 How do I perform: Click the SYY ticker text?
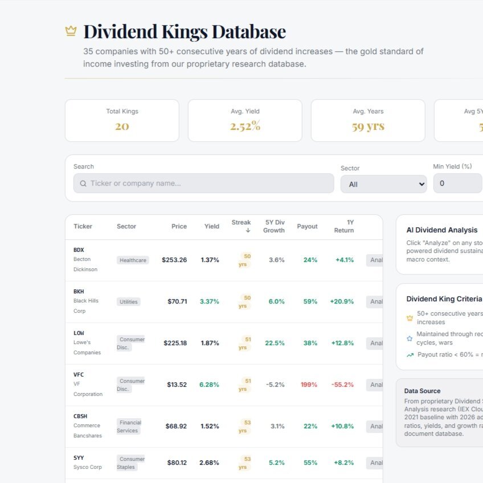point(79,458)
